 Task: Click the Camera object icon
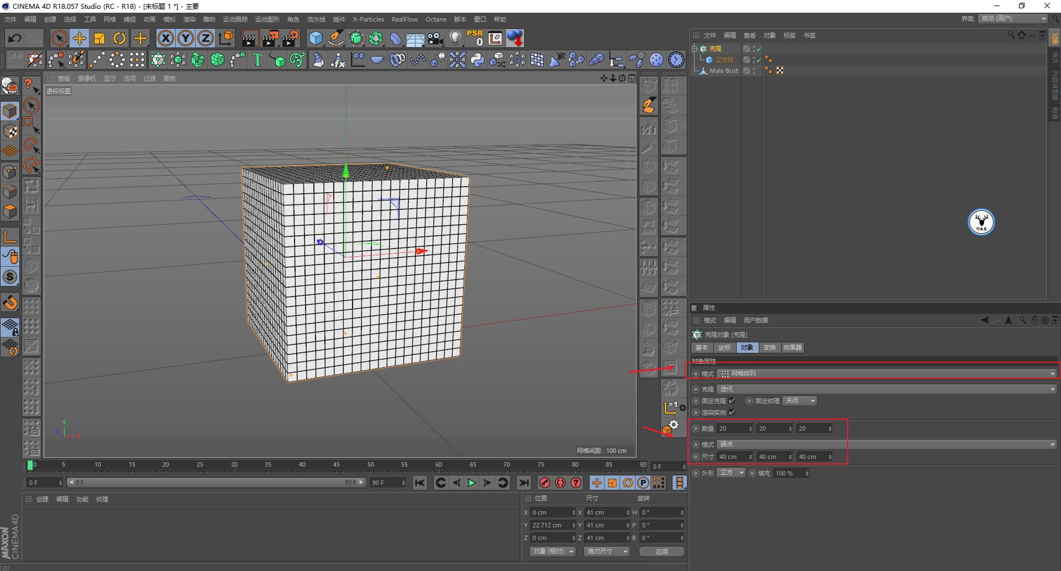coord(435,38)
